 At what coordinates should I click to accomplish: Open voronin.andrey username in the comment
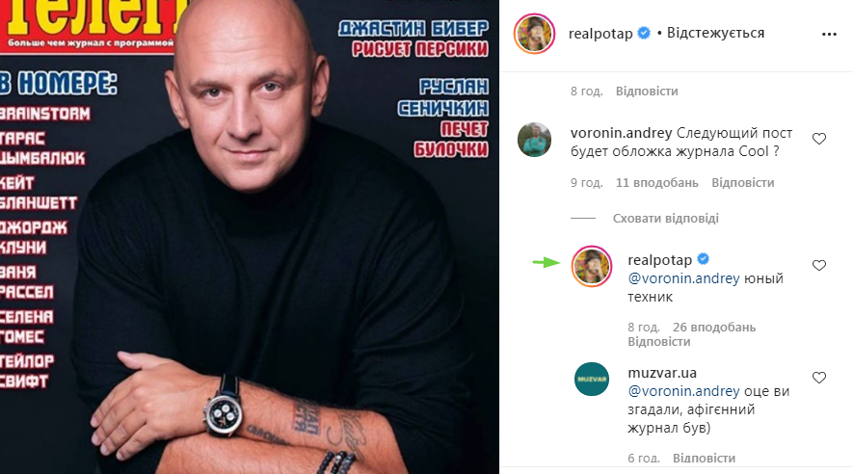[x=622, y=133]
